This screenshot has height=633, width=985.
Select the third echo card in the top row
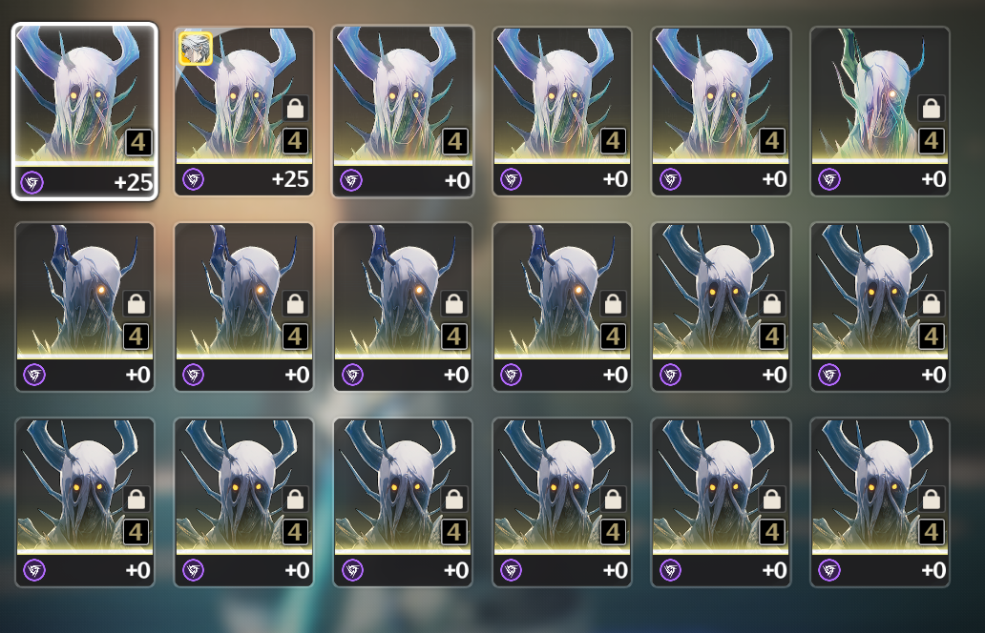click(403, 111)
